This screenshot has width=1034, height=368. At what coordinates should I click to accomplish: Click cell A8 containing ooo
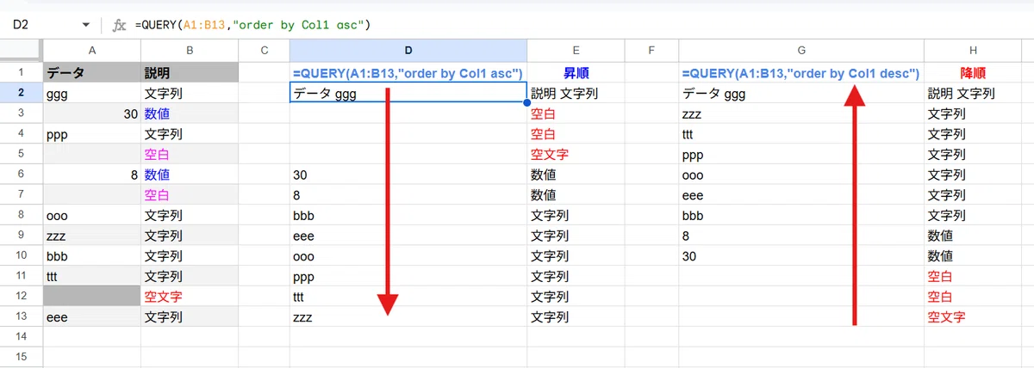(x=92, y=215)
